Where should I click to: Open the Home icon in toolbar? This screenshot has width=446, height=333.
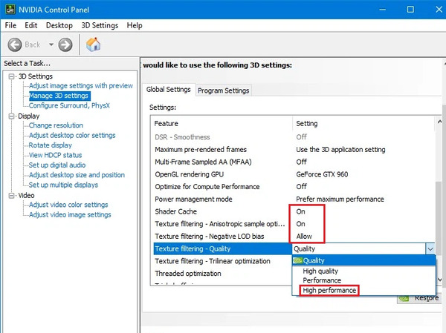point(94,44)
